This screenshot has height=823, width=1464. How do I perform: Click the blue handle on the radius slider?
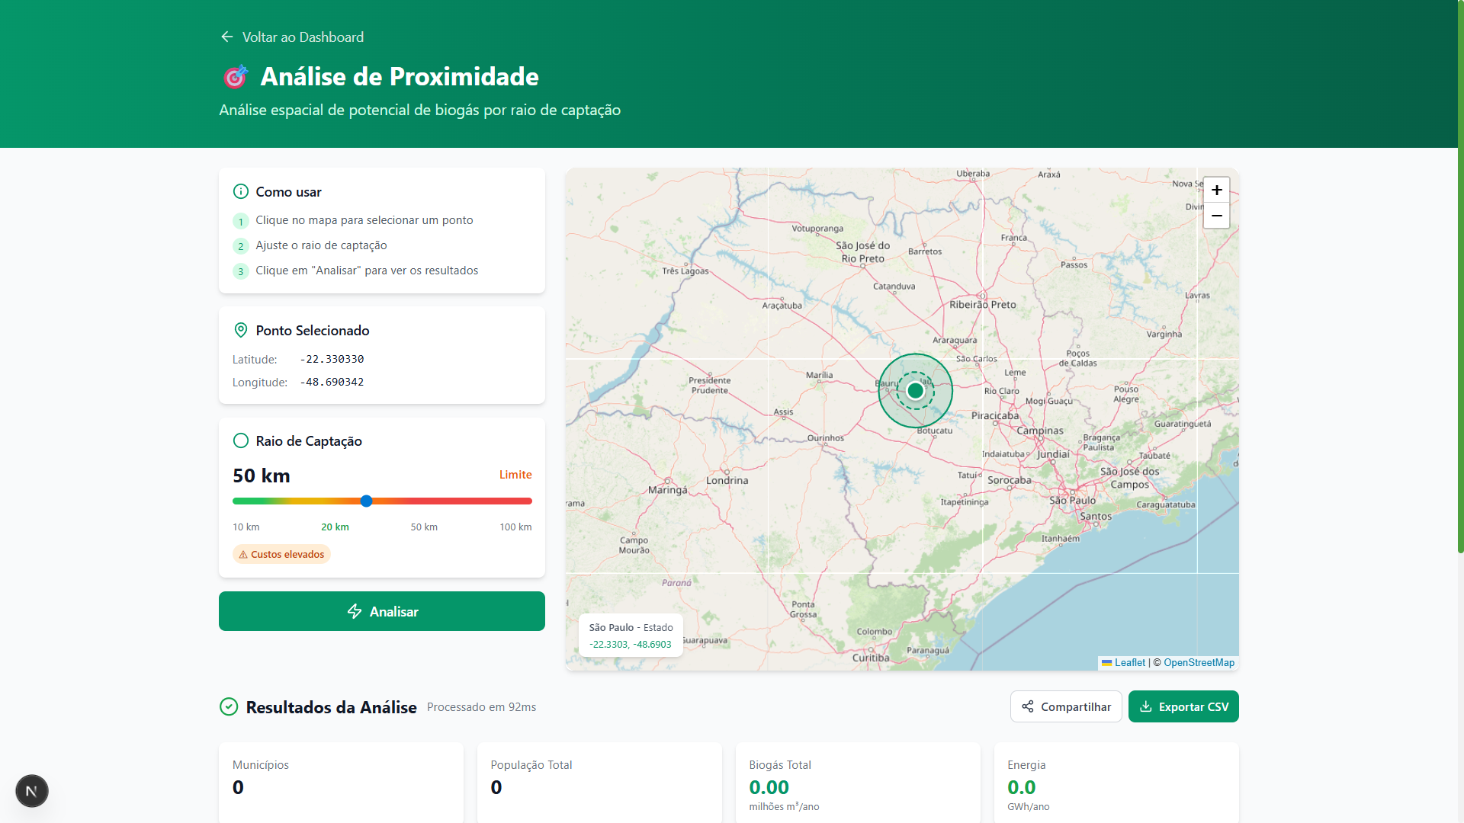pos(367,501)
